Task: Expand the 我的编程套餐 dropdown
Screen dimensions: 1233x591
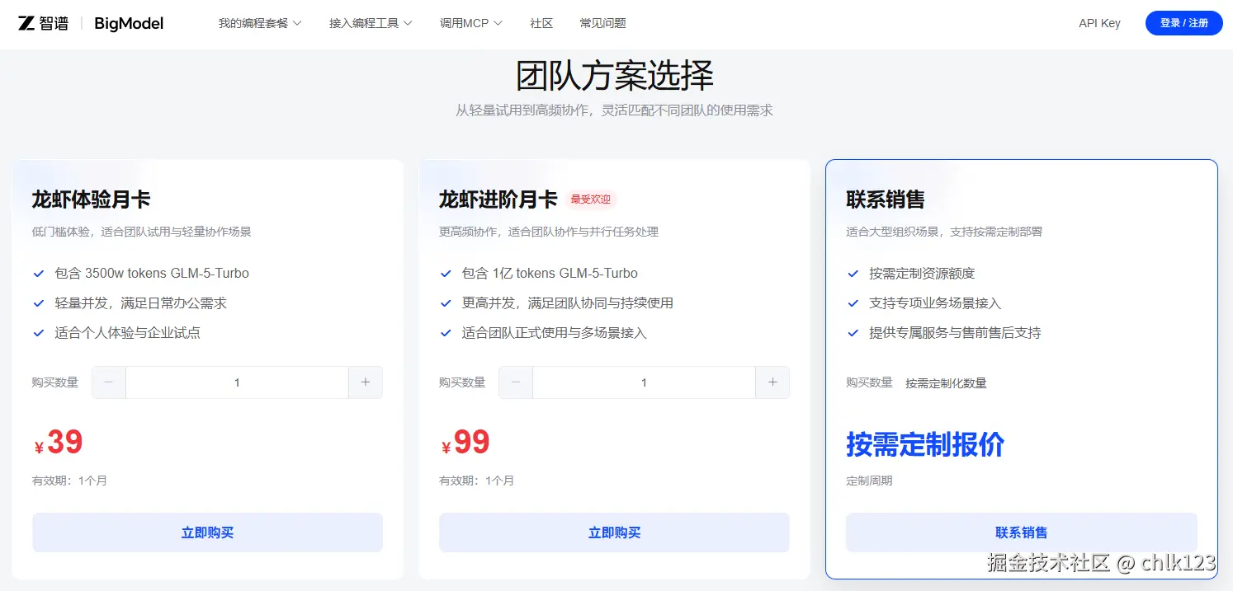Action: click(260, 23)
